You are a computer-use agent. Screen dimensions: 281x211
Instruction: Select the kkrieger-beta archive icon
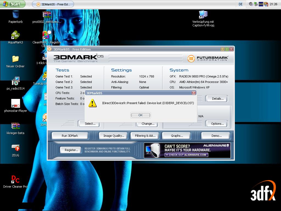16,126
